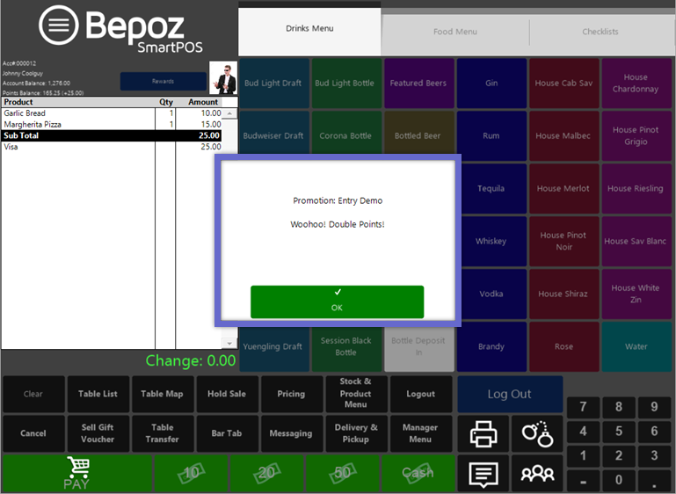Click the handcuffs icon button
676x494 pixels.
click(x=537, y=434)
